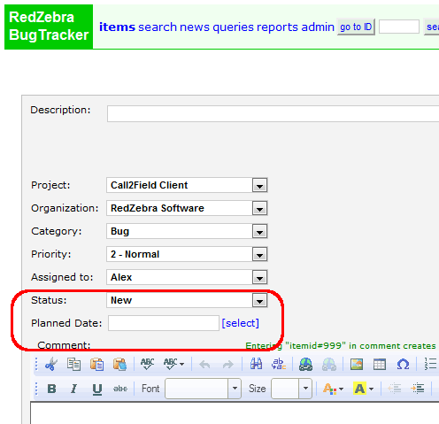Click the Numbered list icon
The height and width of the screenshot is (424, 439).
[x=430, y=364]
